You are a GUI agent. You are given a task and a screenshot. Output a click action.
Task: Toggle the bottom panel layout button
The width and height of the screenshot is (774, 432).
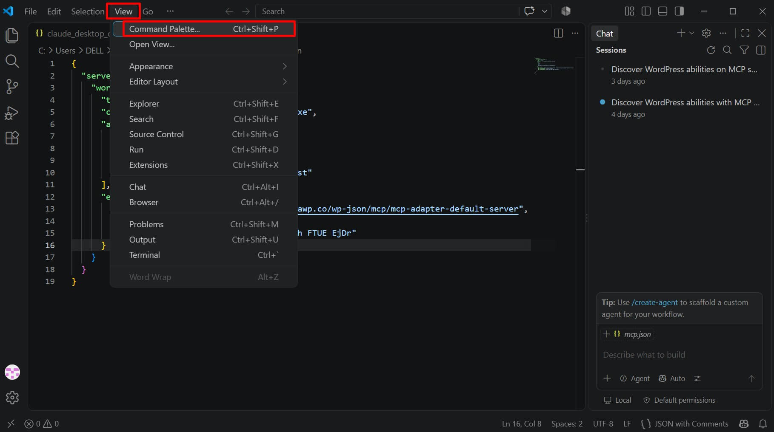(x=663, y=11)
